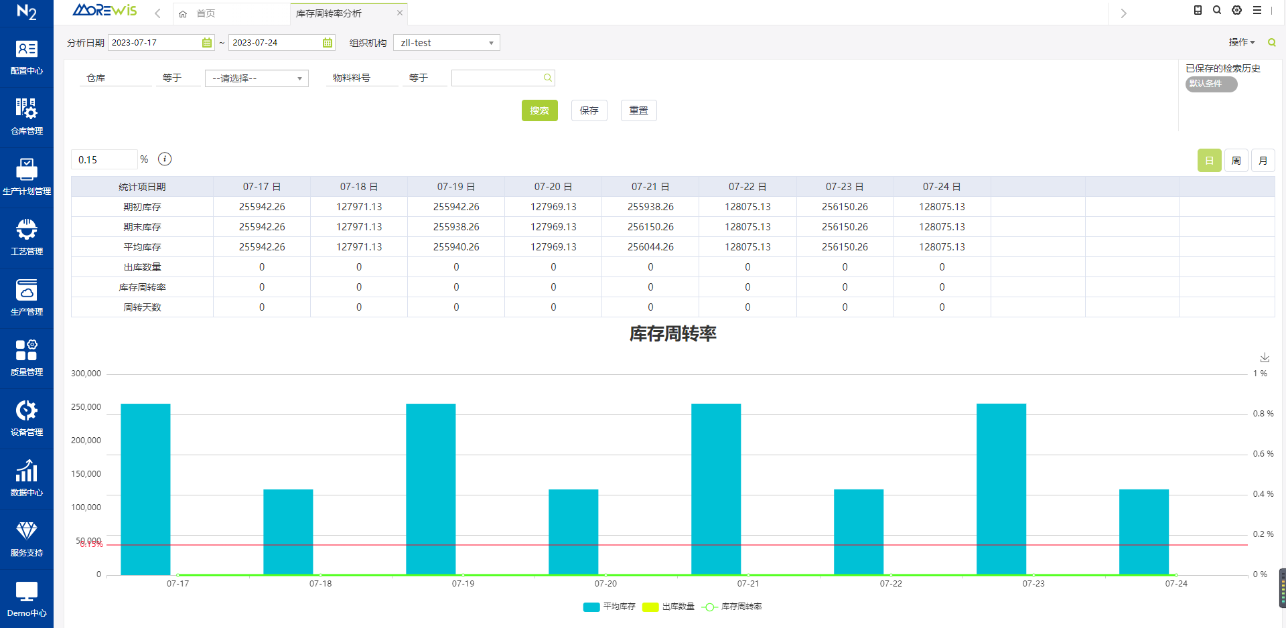The width and height of the screenshot is (1286, 628).
Task: Click the green 搜索 button
Action: click(539, 110)
